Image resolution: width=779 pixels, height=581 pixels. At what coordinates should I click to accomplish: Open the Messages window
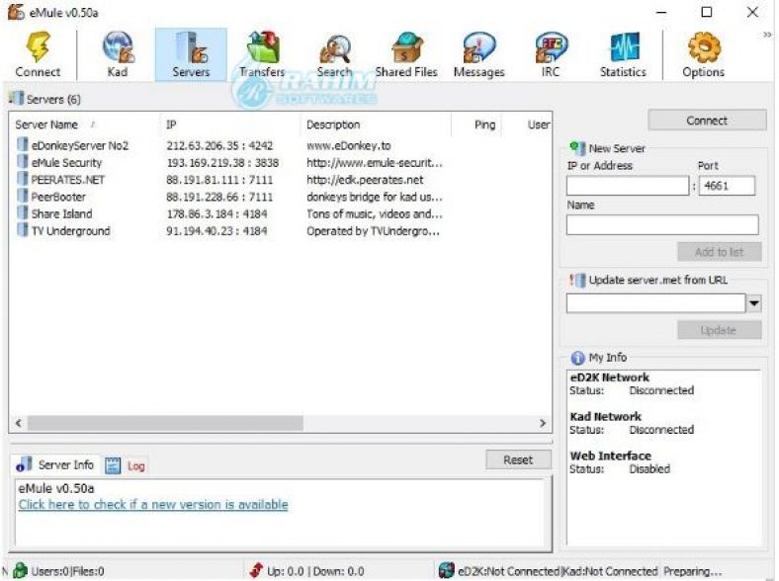point(478,54)
